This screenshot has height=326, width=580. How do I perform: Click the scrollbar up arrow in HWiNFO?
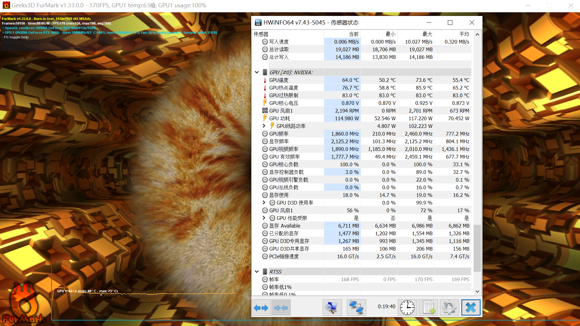(477, 34)
